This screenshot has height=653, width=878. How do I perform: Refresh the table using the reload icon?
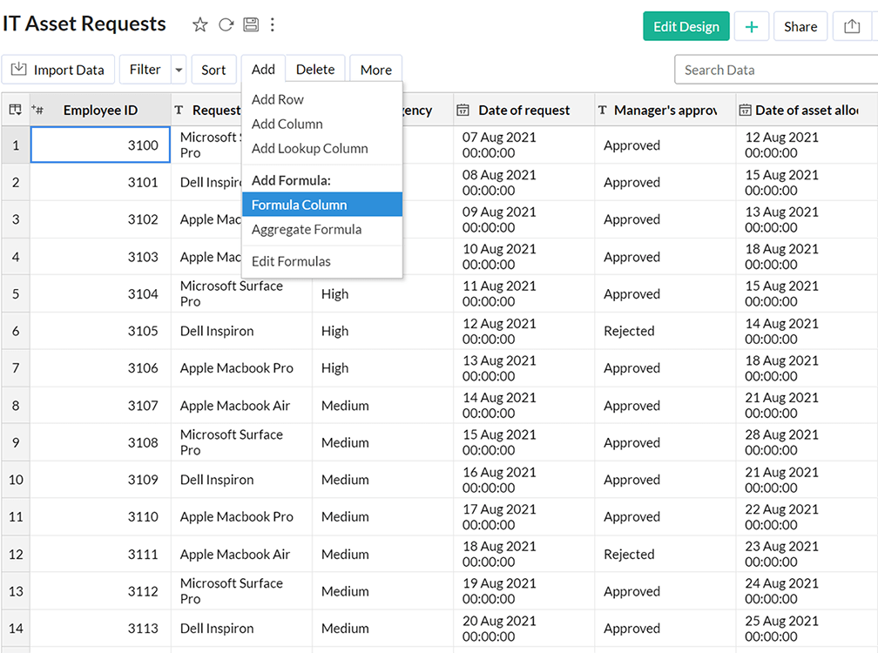click(226, 24)
